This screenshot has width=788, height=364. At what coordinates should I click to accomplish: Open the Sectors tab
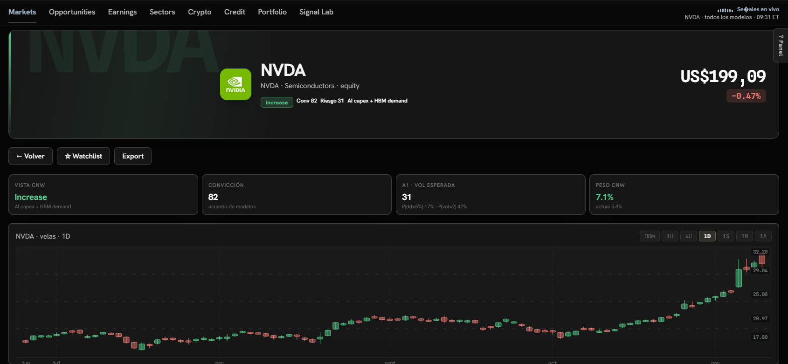[162, 12]
